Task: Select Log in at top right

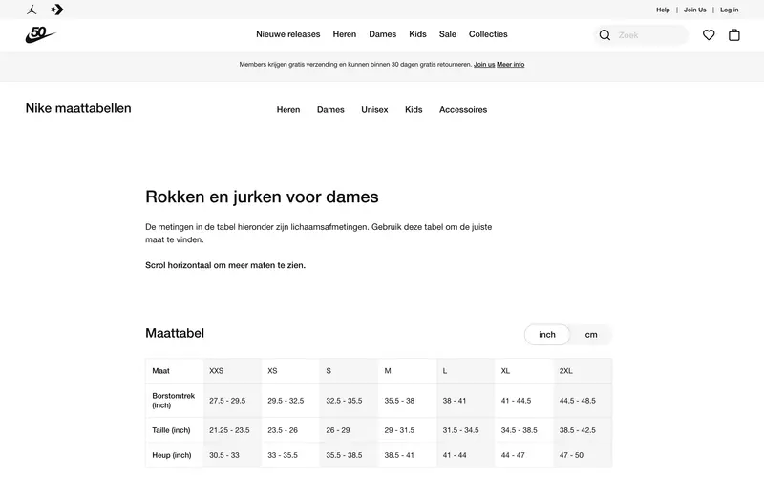Action: 729,10
